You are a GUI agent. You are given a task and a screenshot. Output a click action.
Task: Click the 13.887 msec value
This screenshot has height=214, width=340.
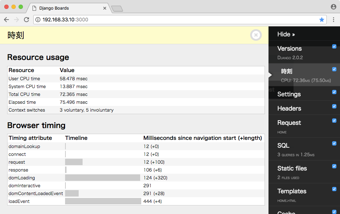click(74, 87)
